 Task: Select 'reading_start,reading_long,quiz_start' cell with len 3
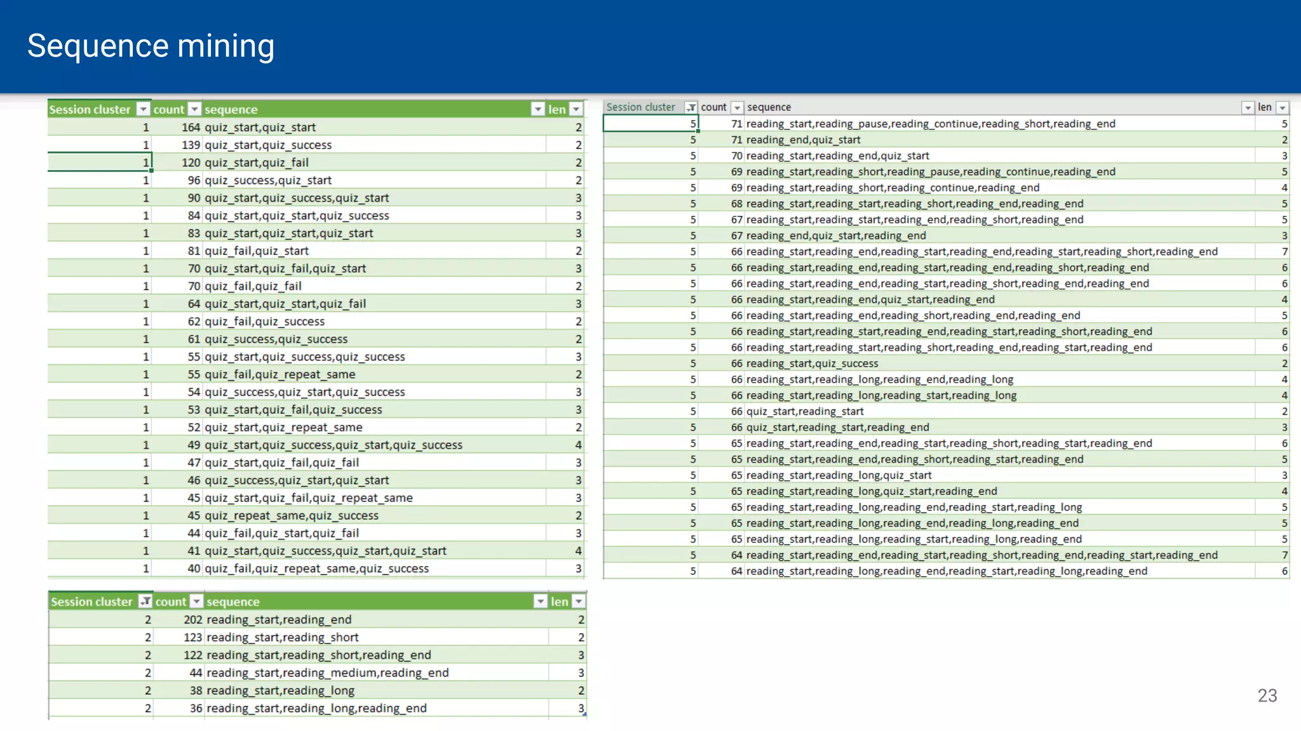[x=1000, y=475]
